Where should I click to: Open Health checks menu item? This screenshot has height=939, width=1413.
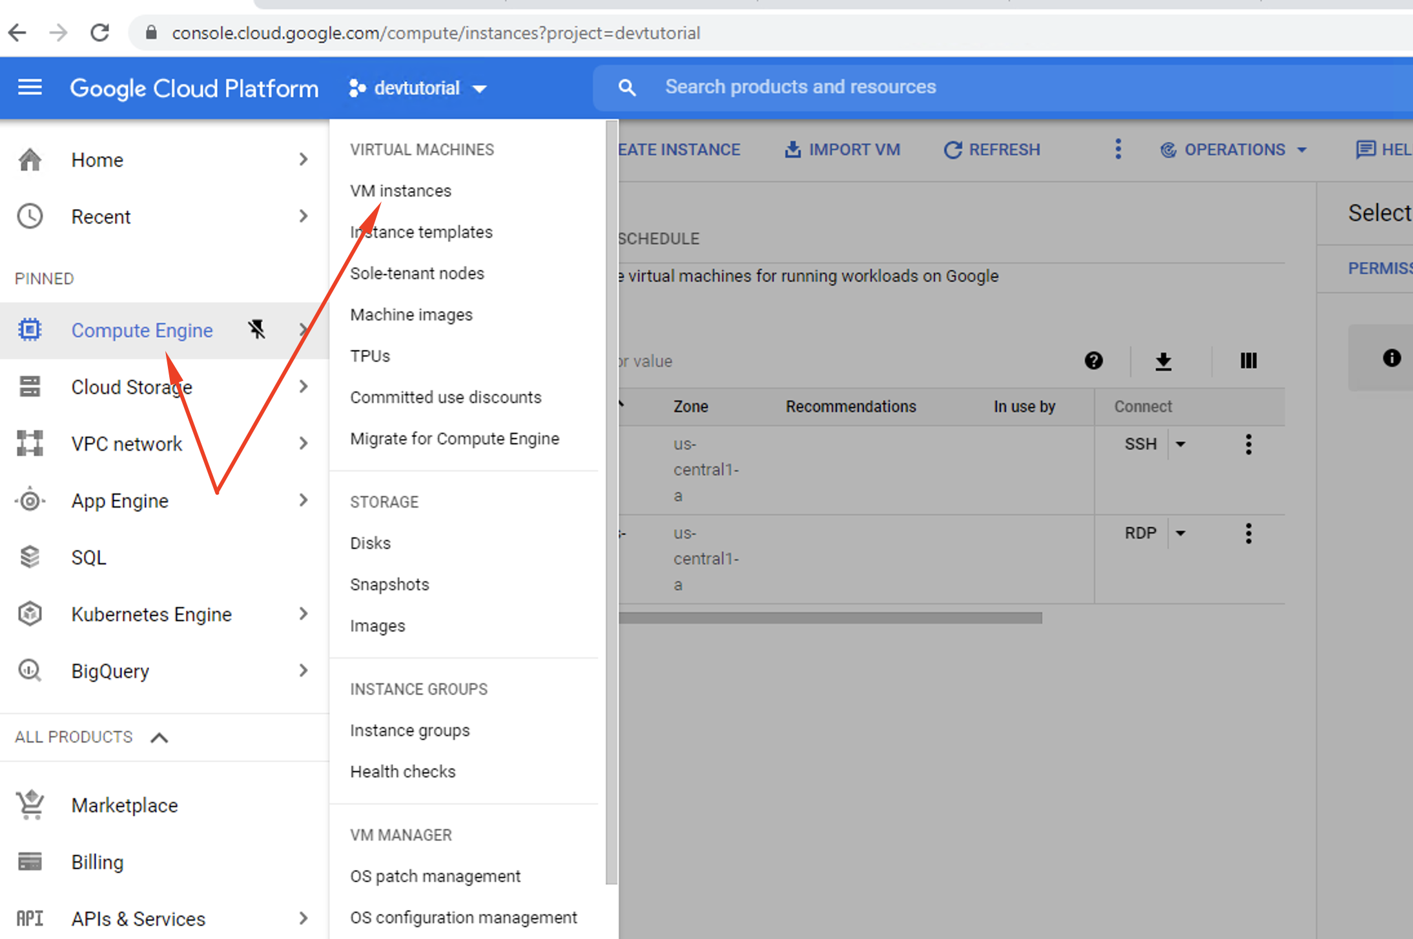click(x=402, y=772)
